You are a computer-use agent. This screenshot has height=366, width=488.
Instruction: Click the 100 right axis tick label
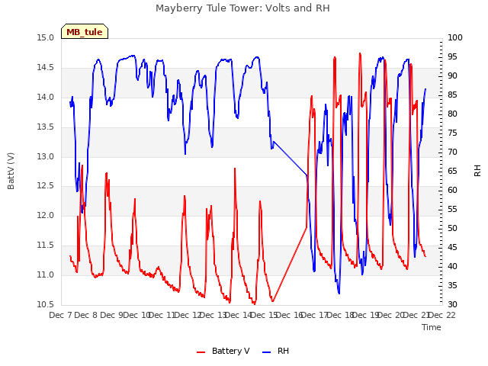[455, 38]
